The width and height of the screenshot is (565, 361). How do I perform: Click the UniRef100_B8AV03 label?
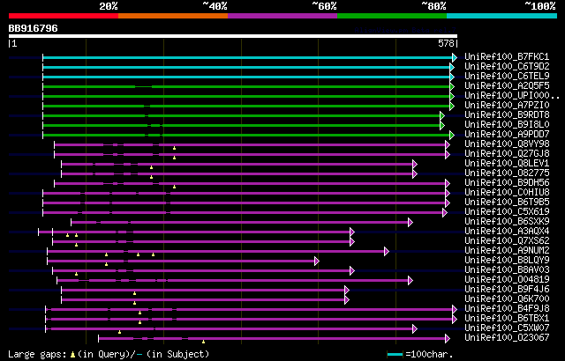(x=507, y=270)
